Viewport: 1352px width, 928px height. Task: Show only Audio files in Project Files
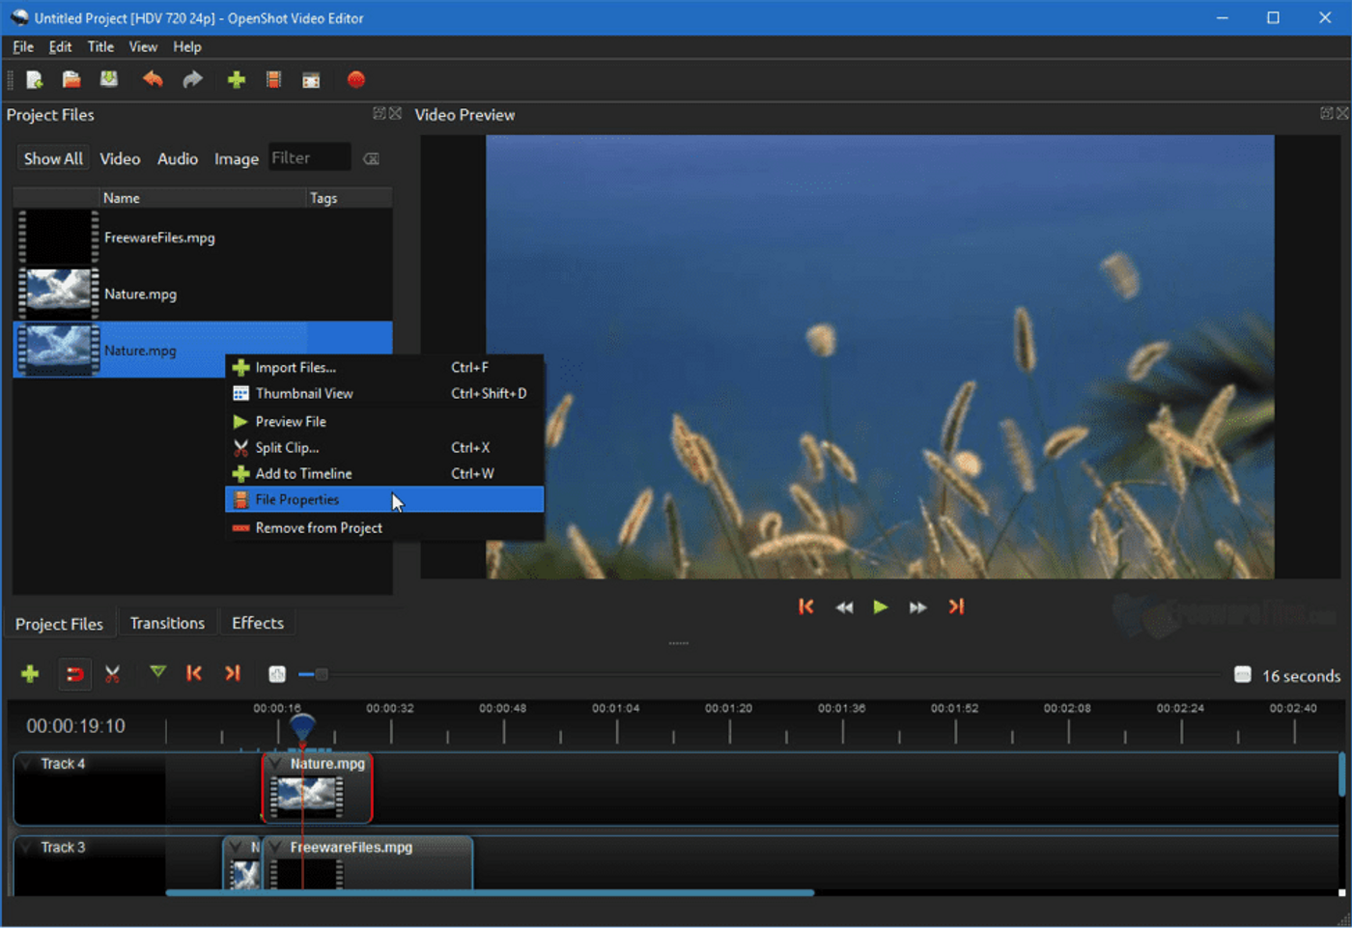coord(177,158)
